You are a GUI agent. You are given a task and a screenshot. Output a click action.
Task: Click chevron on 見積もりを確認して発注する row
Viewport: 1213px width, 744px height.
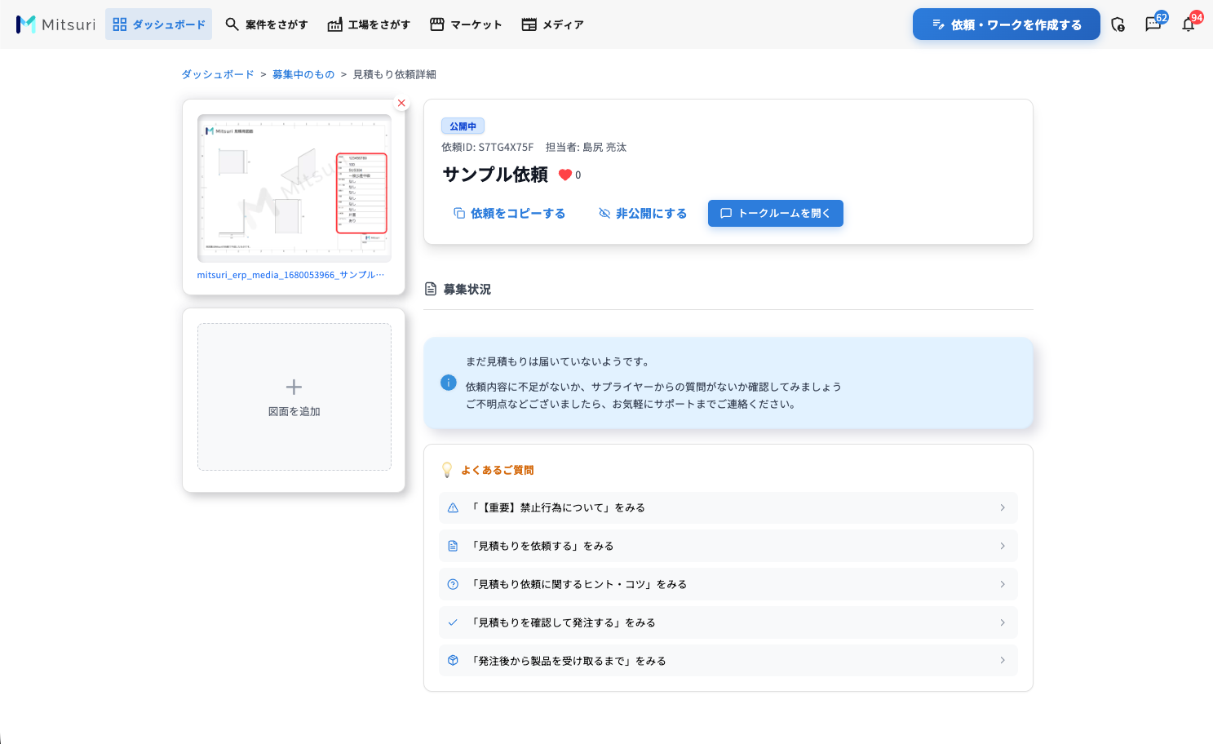pos(1003,622)
